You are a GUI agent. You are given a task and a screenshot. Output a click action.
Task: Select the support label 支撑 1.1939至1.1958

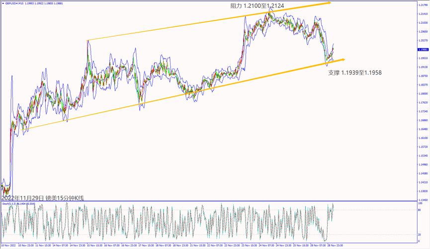355,73
